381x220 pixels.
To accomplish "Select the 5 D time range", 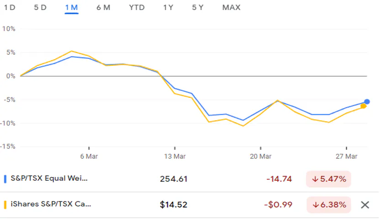I will click(x=40, y=7).
